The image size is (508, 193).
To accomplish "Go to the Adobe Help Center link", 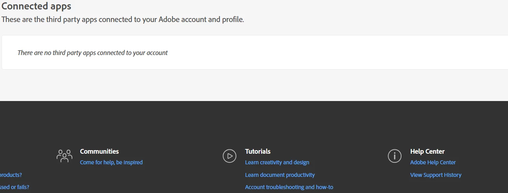I will click(x=433, y=162).
